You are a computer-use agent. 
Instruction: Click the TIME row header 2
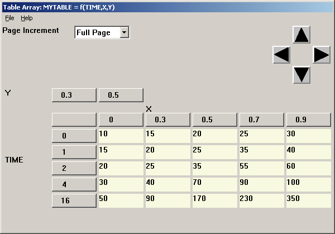(74, 168)
